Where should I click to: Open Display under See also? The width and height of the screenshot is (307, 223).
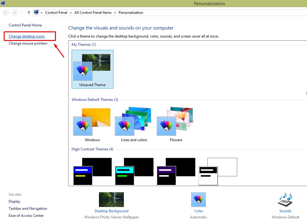pyautogui.click(x=14, y=201)
